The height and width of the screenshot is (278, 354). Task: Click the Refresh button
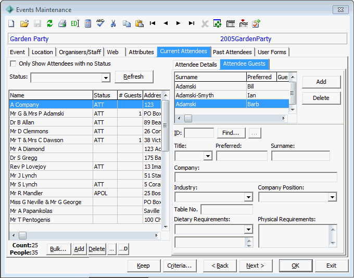pos(134,77)
